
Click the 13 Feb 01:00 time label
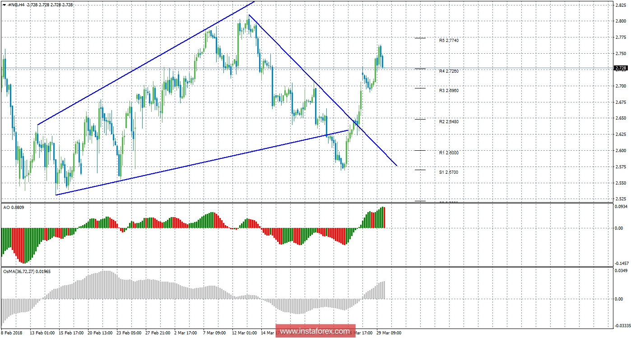tap(43, 333)
